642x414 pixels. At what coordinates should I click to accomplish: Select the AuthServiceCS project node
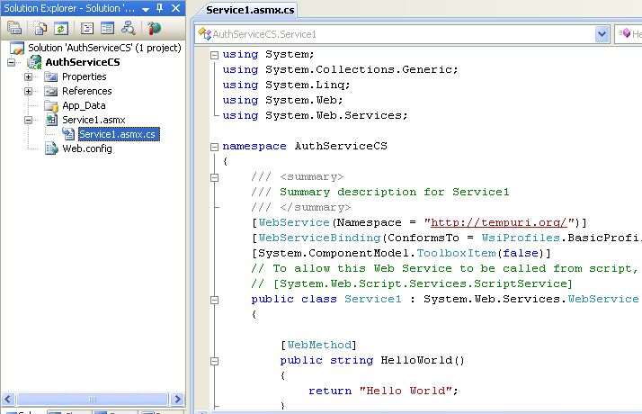pos(83,62)
